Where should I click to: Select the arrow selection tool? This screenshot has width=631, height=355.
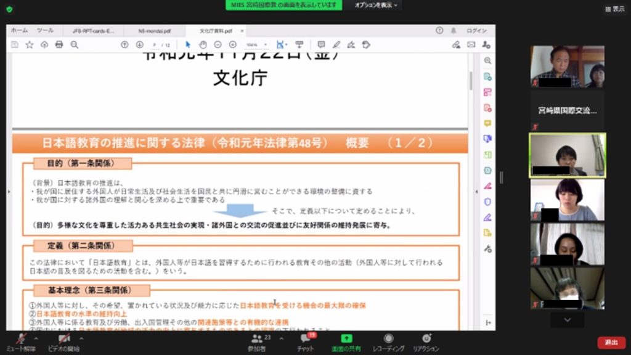(x=188, y=44)
